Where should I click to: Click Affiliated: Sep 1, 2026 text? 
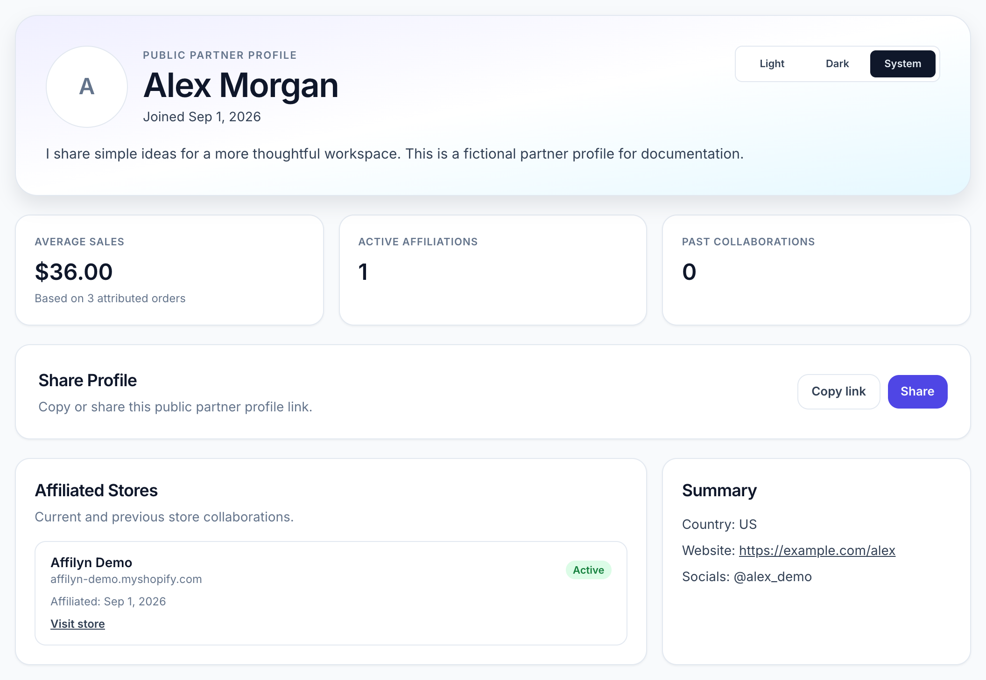108,602
